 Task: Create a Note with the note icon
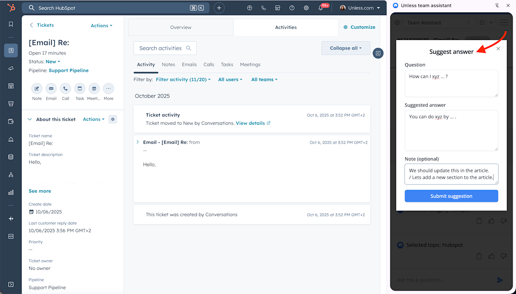37,89
